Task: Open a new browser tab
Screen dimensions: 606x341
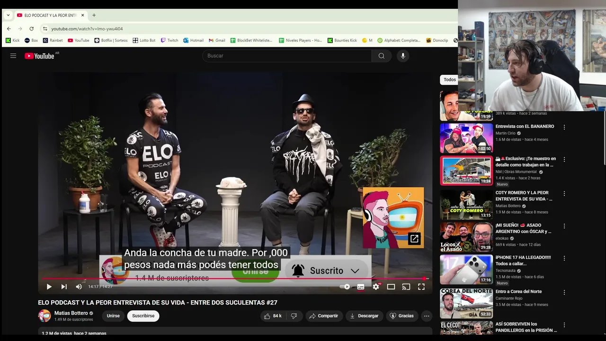Action: [x=94, y=15]
